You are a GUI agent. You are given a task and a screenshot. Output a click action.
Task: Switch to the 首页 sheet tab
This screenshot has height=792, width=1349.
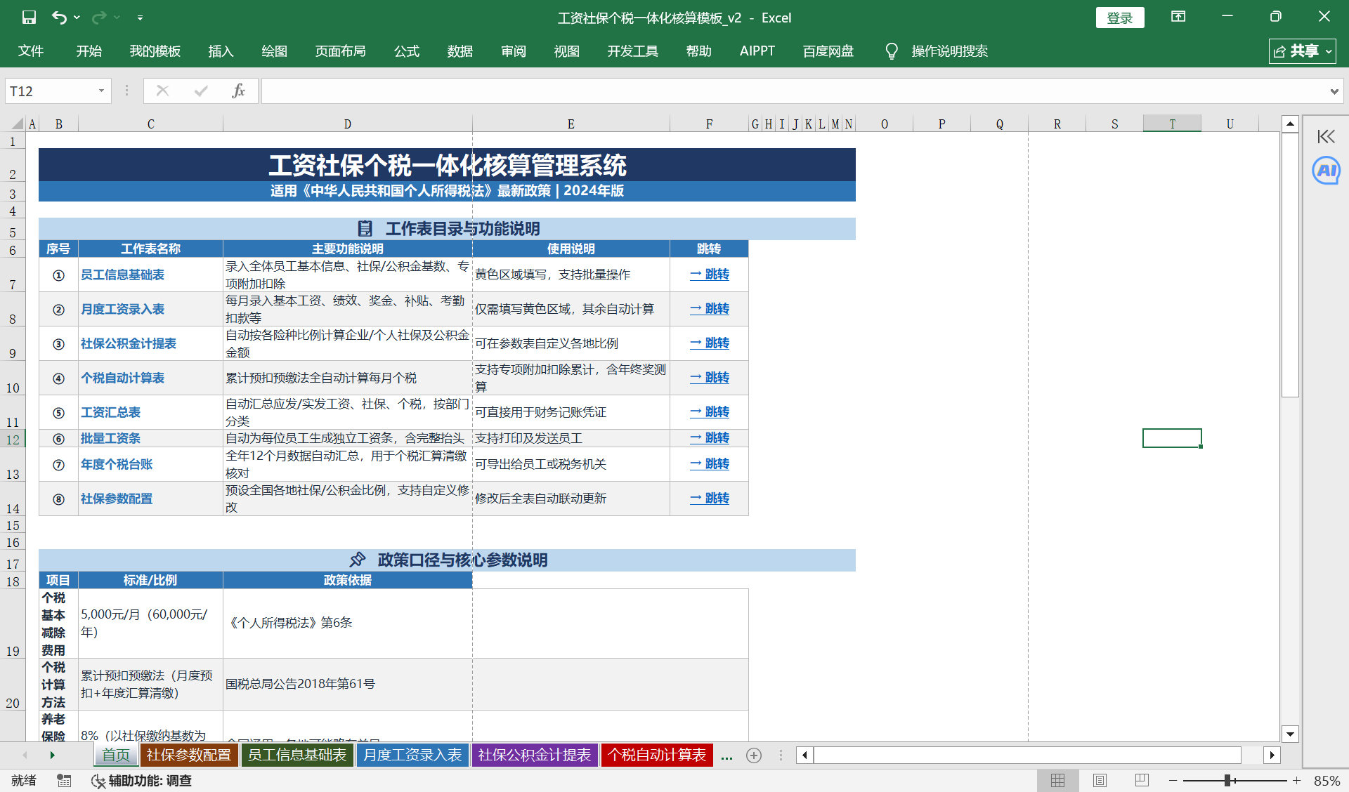pos(116,755)
